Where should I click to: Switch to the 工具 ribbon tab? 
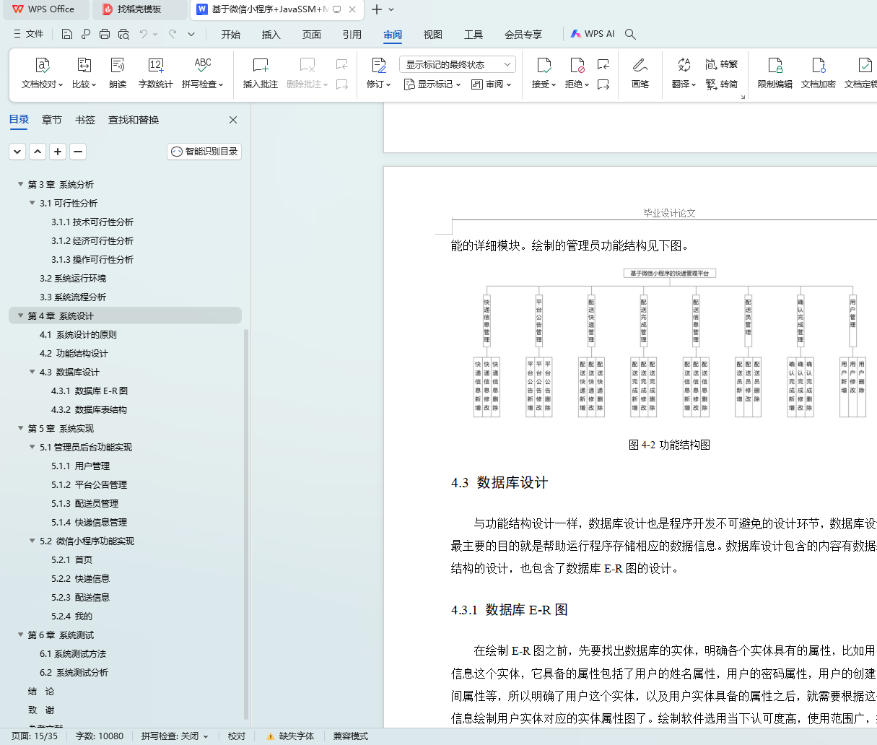tap(474, 34)
